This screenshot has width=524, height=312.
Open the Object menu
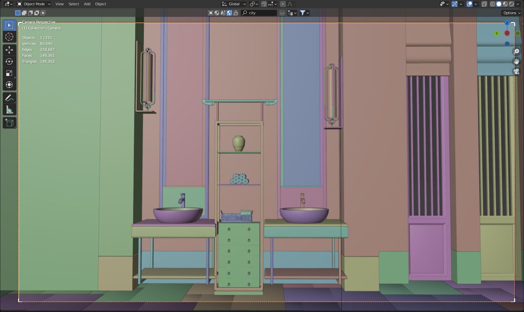tap(100, 4)
